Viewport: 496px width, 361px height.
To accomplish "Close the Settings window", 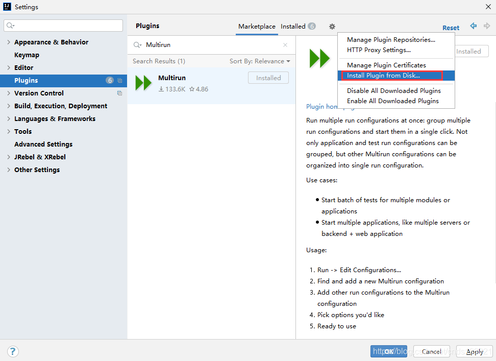I will [x=488, y=7].
